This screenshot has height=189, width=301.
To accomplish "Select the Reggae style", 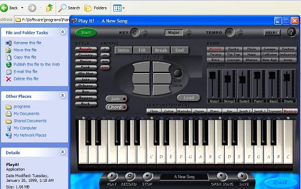I will [86, 98].
